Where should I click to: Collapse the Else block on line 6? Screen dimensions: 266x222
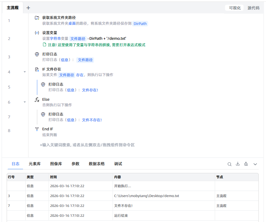pos(25,102)
